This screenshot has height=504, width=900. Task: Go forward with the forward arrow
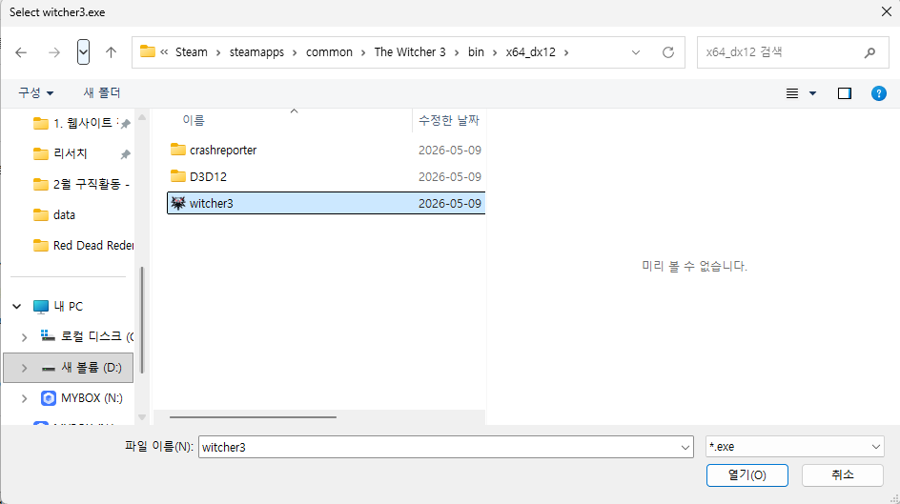coord(54,52)
